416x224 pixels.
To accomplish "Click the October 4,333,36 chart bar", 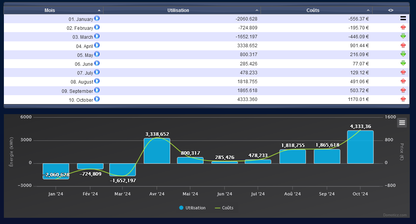I will coord(360,147).
